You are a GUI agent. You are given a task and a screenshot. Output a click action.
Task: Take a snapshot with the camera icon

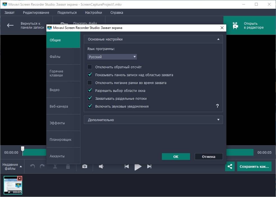pyautogui.click(x=85, y=166)
